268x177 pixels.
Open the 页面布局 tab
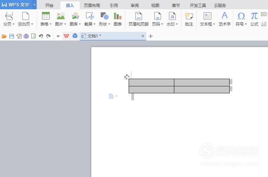click(92, 5)
